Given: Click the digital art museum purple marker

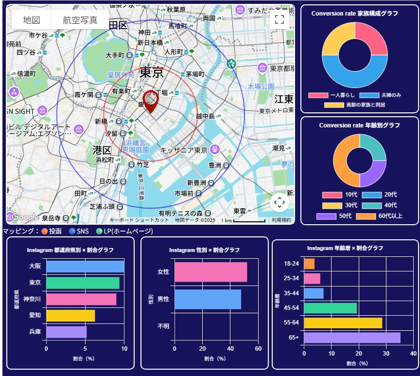Looking at the screenshot, I should pyautogui.click(x=79, y=129).
